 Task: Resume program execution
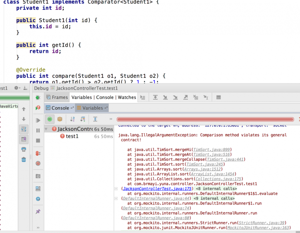coord(38,120)
